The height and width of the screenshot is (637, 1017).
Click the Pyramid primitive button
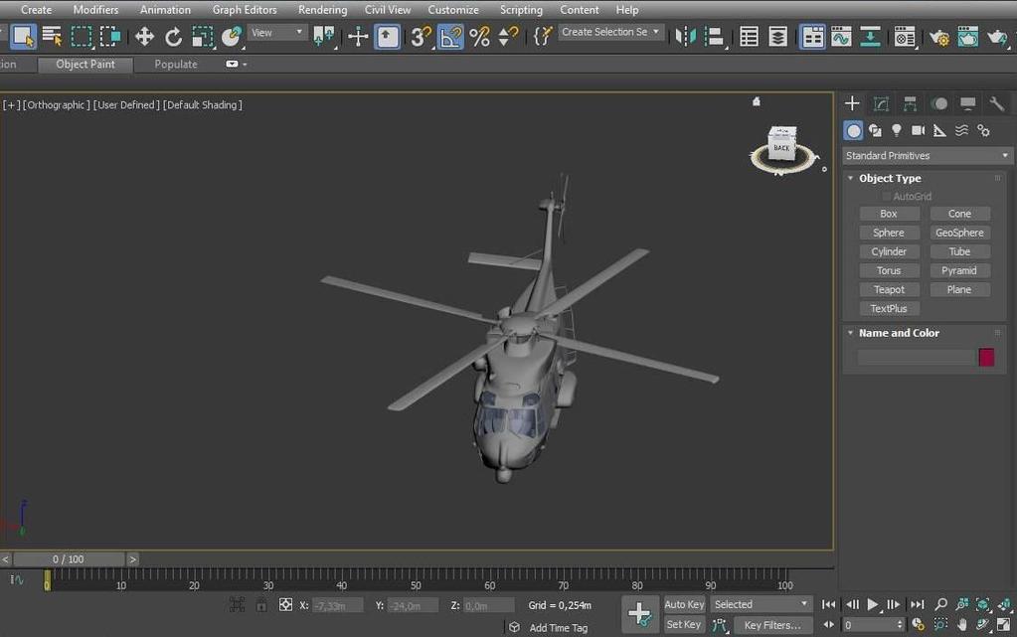tap(960, 270)
